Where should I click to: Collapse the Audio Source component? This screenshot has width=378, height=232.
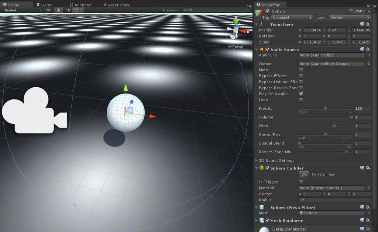pyautogui.click(x=257, y=49)
